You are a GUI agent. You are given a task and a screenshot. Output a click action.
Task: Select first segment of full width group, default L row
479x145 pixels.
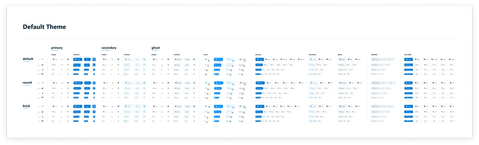click(408, 60)
